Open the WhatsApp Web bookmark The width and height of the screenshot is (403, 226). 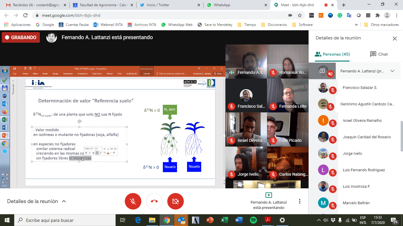click(x=177, y=25)
